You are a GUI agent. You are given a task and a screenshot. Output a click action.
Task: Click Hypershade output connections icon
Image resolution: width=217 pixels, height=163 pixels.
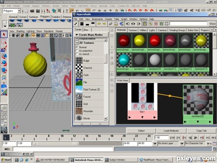tap(139, 24)
